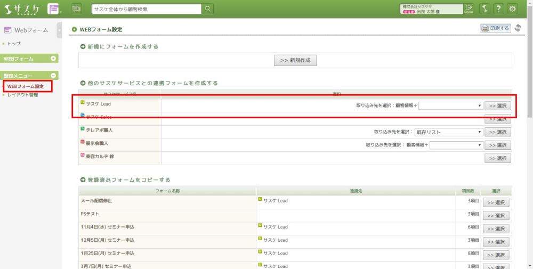Click the Logout icon

469,9
